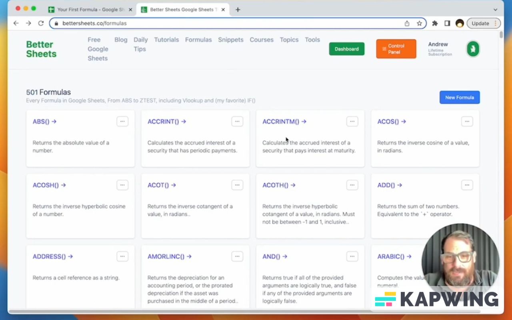Open the extensions puzzle icon
The height and width of the screenshot is (320, 512).
[435, 23]
